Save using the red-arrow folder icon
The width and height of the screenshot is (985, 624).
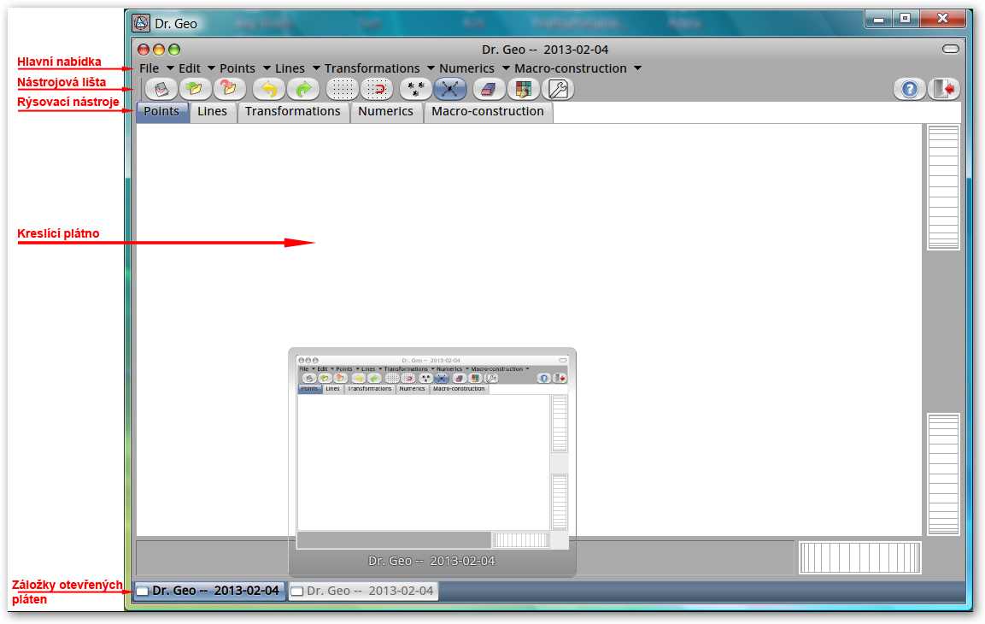tap(229, 89)
